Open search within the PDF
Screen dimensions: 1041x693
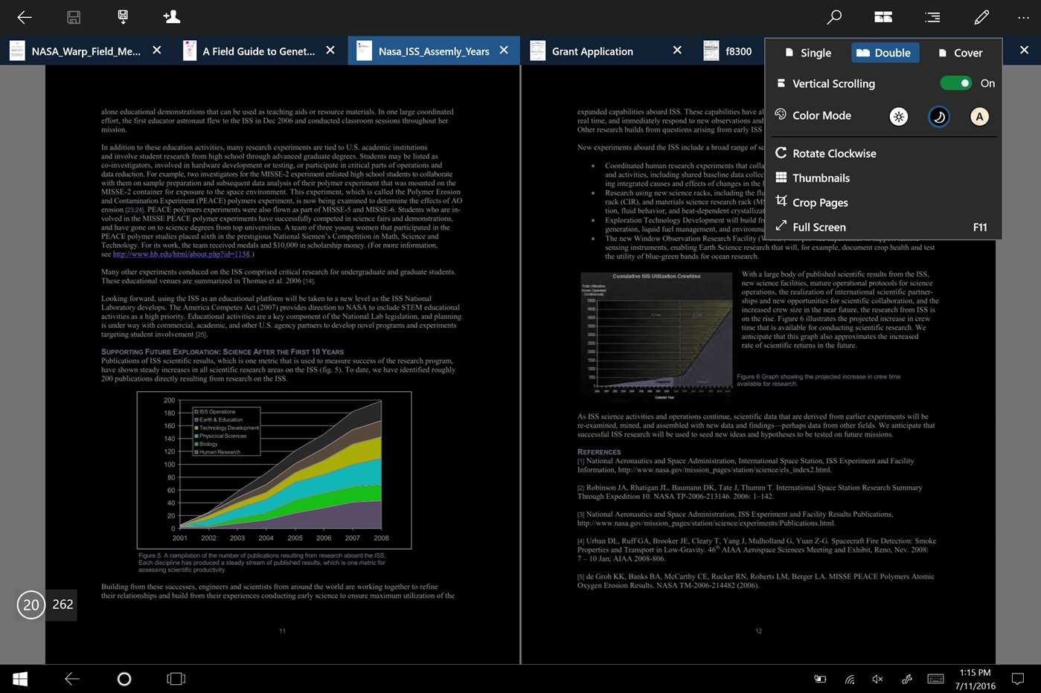pos(834,16)
